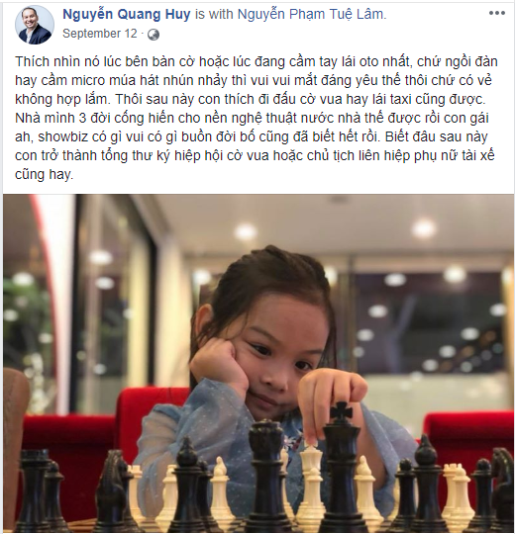
Task: Open the three-dot post options menu
Action: click(497, 13)
